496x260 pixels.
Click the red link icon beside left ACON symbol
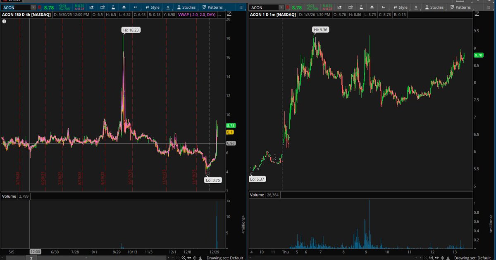(x=39, y=7)
